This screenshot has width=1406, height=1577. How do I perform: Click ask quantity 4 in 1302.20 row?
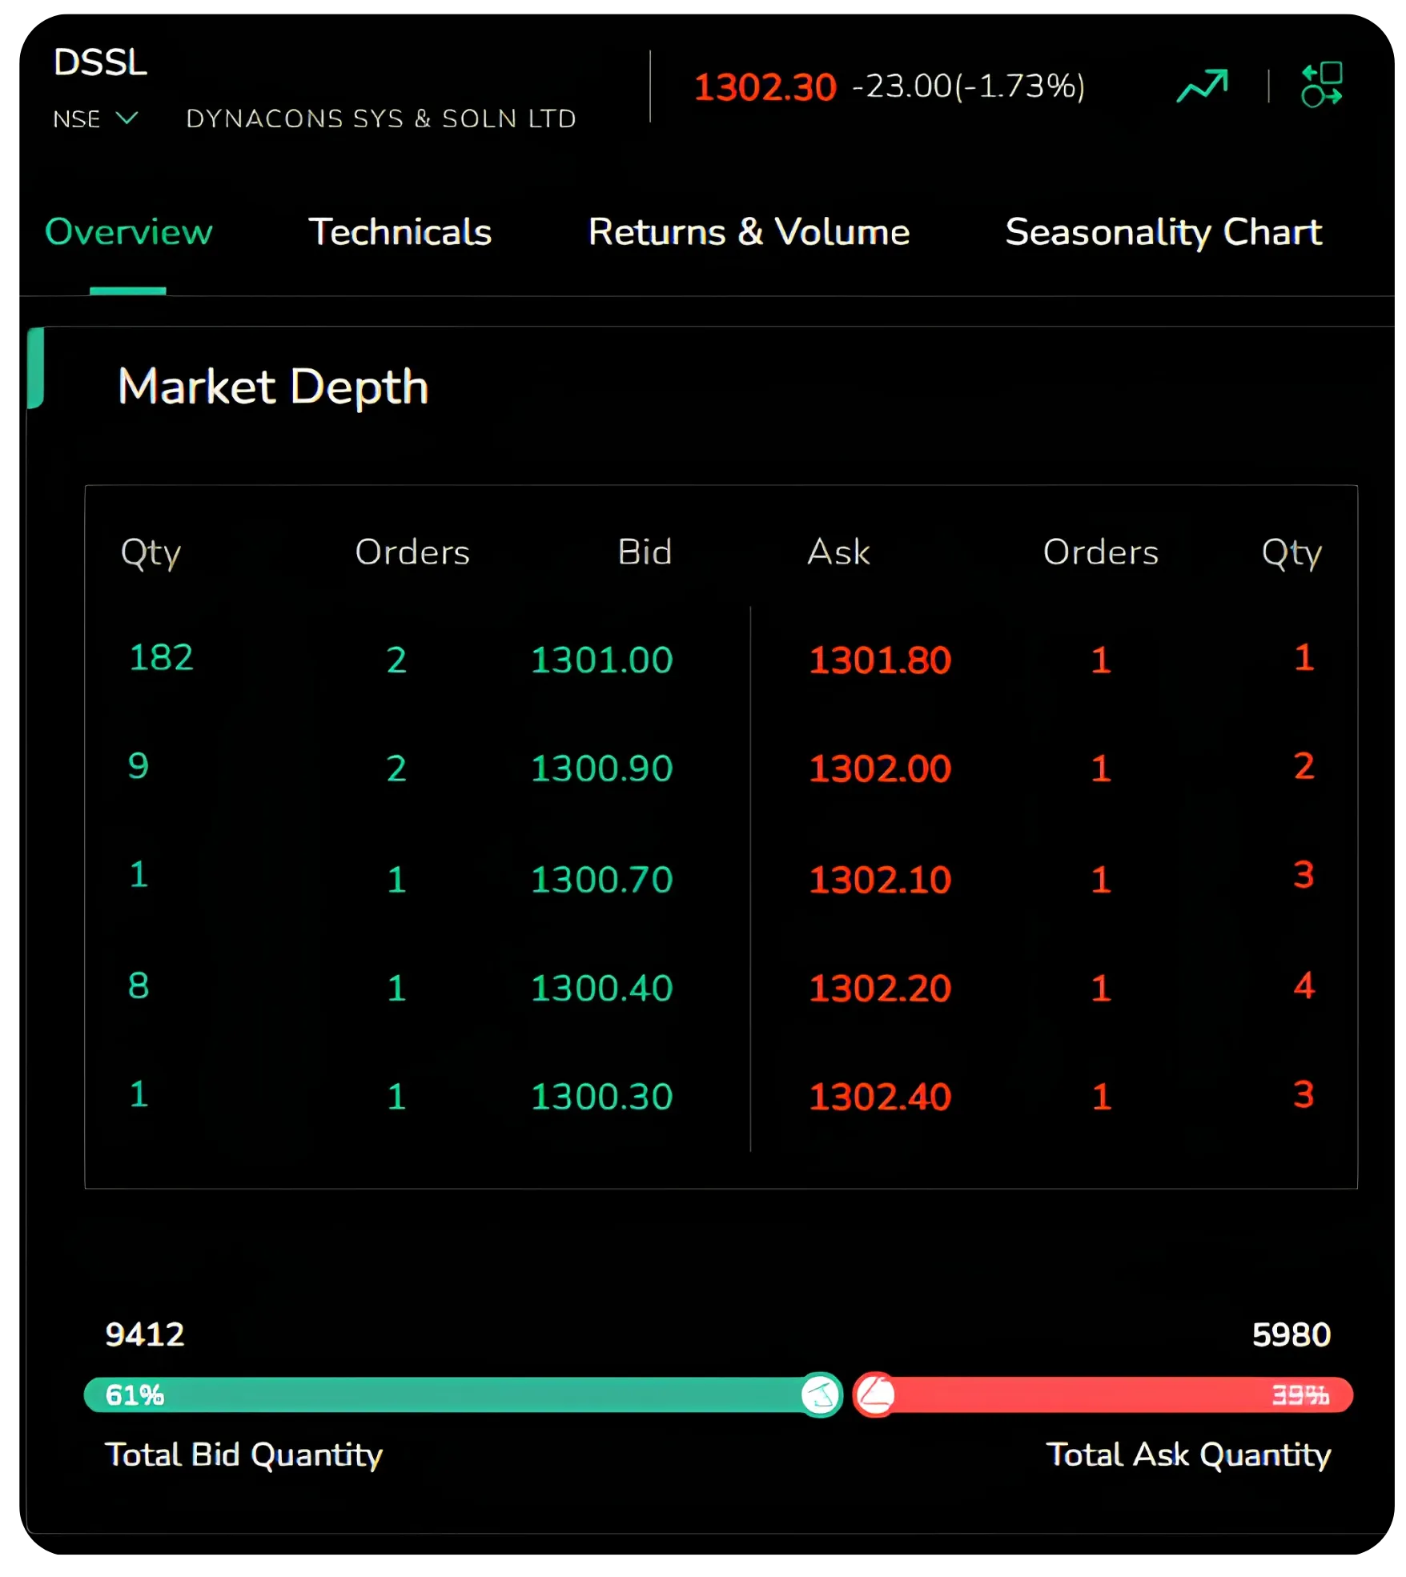point(1304,985)
